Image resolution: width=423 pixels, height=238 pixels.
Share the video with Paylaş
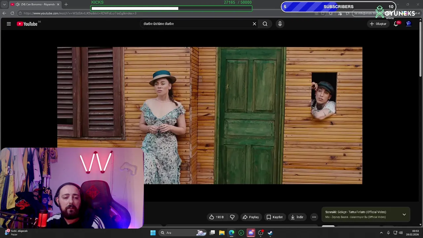point(250,217)
